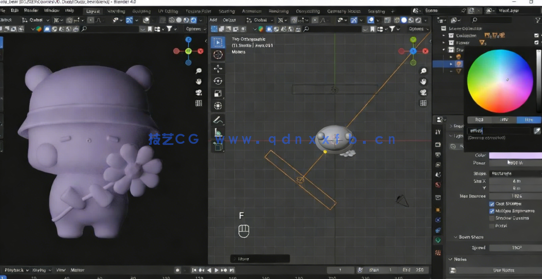Open Object Data properties in the properties editor
The width and height of the screenshot is (542, 279).
click(x=438, y=240)
